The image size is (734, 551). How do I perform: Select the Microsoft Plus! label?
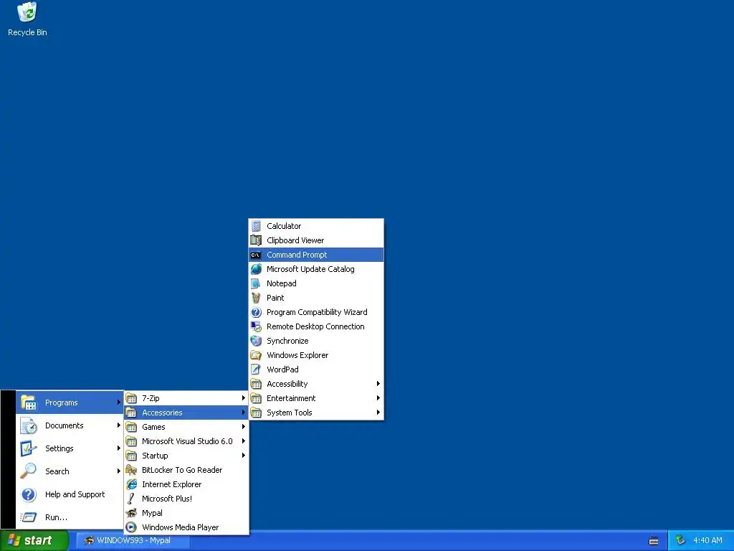pyautogui.click(x=167, y=499)
